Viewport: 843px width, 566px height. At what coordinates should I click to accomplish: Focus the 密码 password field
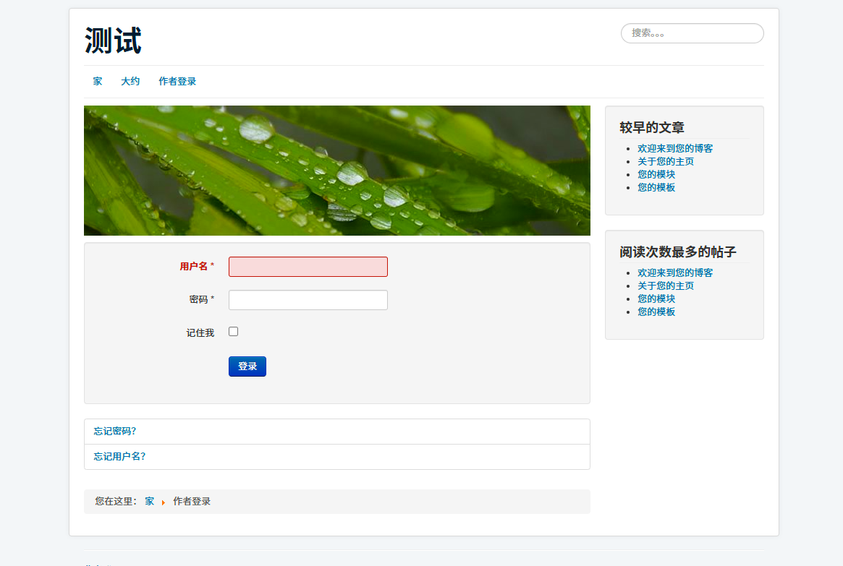click(308, 300)
